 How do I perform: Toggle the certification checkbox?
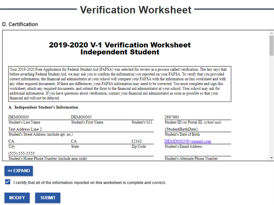tap(8, 182)
